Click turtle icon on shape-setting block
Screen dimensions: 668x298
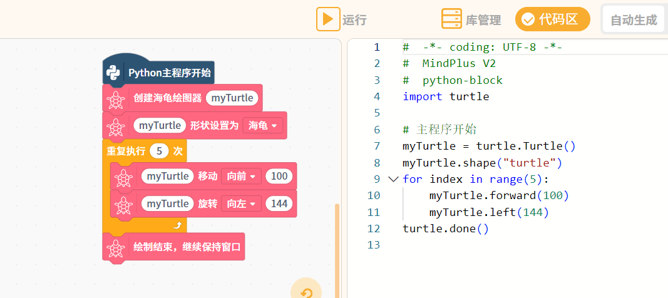point(115,127)
